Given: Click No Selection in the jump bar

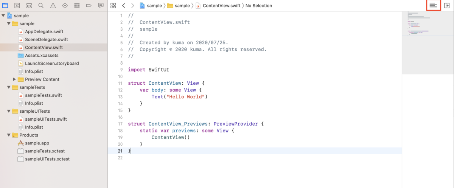Looking at the screenshot, I should tap(259, 6).
